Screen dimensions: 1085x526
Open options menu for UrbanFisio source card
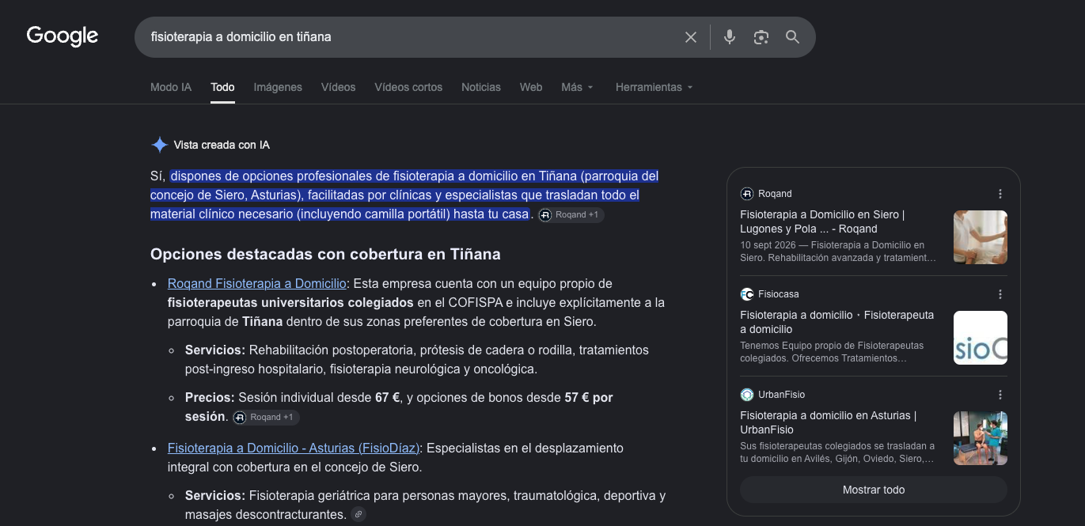(1000, 395)
